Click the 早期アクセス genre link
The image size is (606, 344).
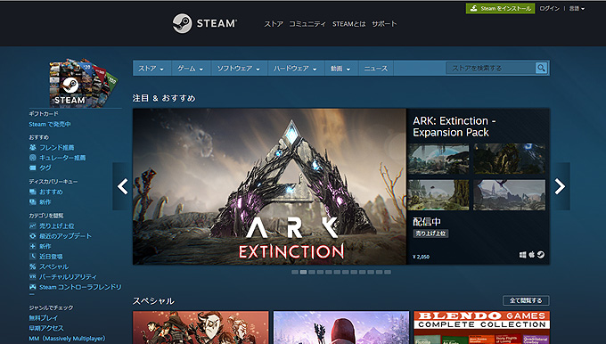pyautogui.click(x=46, y=328)
